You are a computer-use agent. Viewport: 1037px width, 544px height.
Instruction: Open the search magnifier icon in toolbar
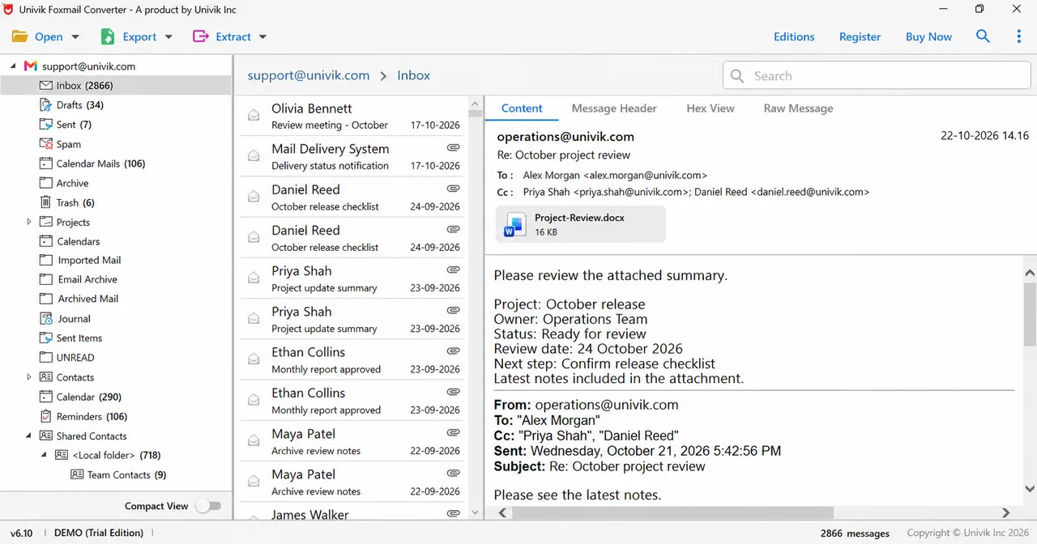[983, 36]
